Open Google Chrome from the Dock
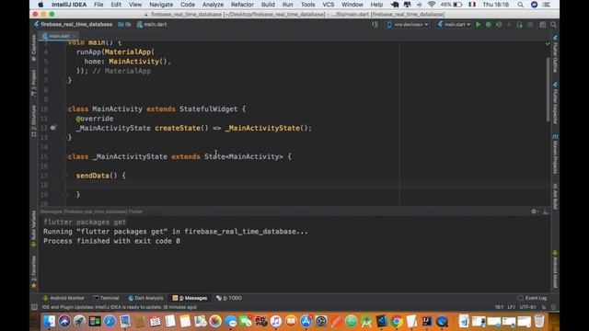This screenshot has width=589, height=331. [x=397, y=321]
